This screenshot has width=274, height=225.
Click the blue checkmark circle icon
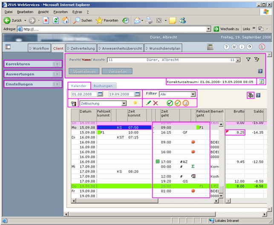[170, 103]
